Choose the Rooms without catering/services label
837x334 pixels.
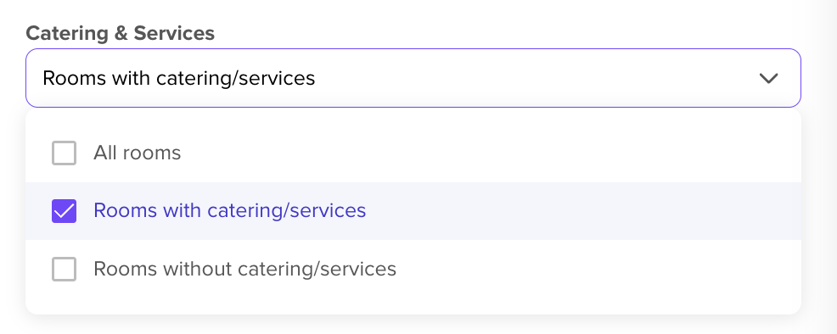click(x=245, y=269)
